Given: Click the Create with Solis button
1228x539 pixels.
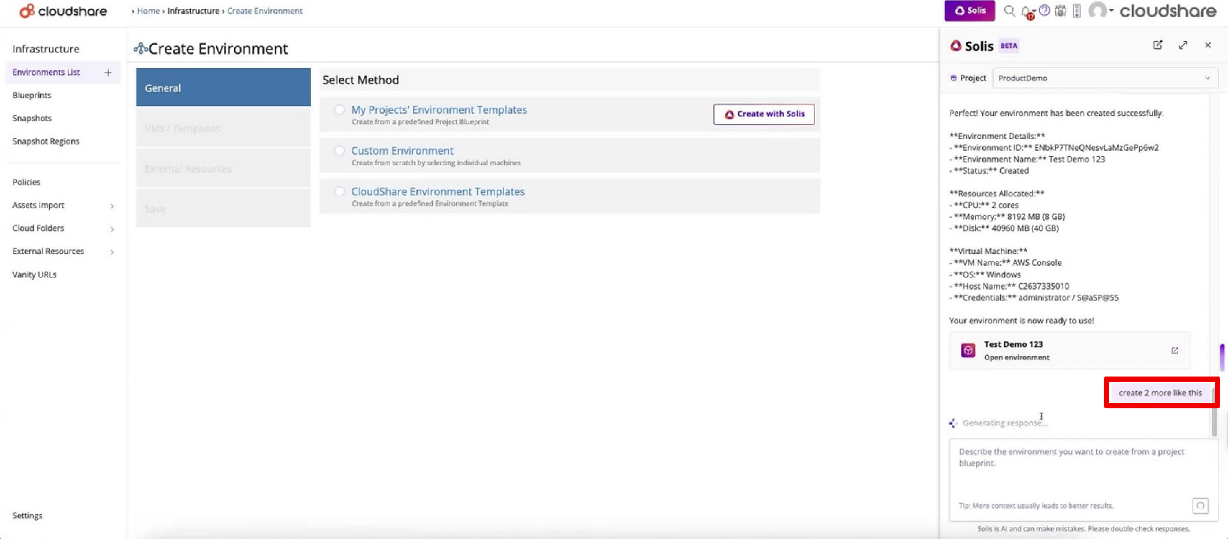Looking at the screenshot, I should 763,114.
